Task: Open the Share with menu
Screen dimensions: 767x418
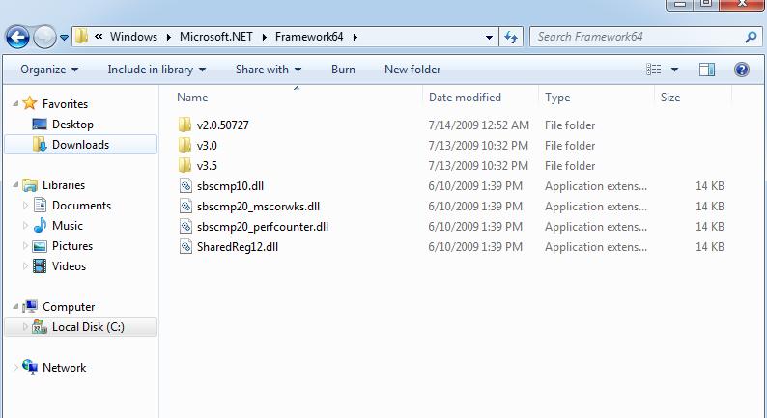Action: [x=269, y=70]
